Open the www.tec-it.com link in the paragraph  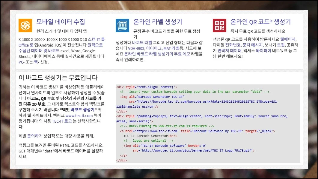[x=79, y=115]
